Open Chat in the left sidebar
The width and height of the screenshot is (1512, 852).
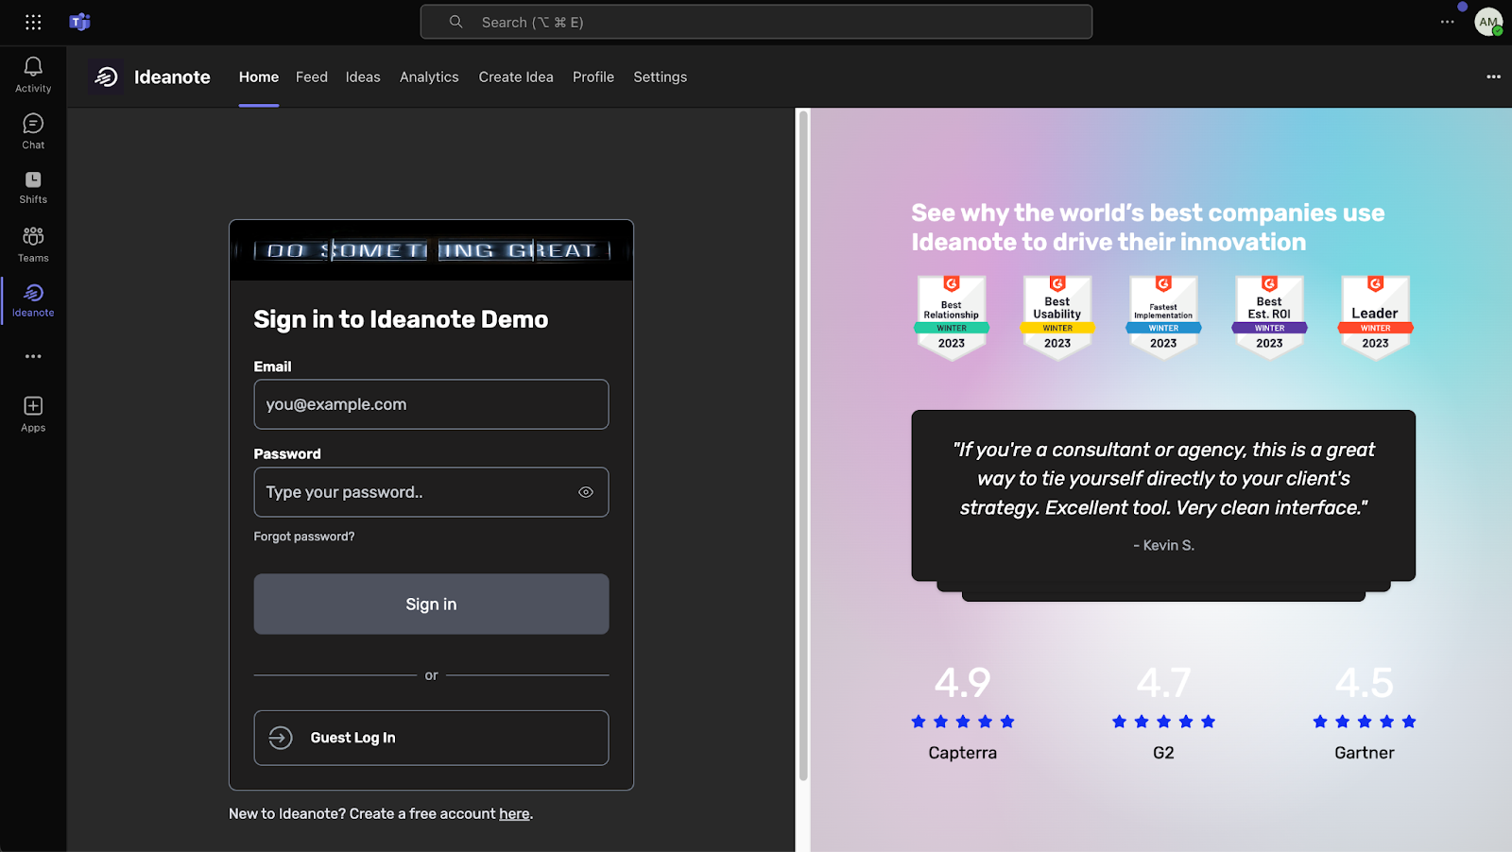[x=33, y=131]
